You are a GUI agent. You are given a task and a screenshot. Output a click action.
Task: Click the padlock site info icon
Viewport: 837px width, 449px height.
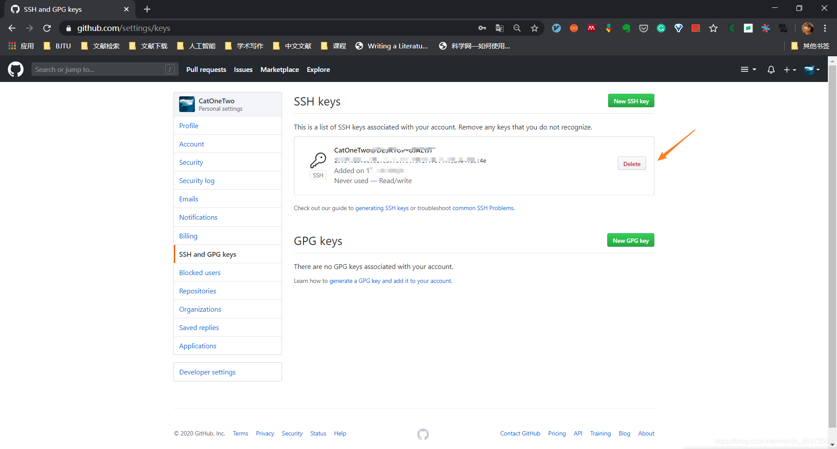tap(68, 28)
